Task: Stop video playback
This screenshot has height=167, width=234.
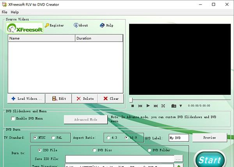Action: click(133, 106)
